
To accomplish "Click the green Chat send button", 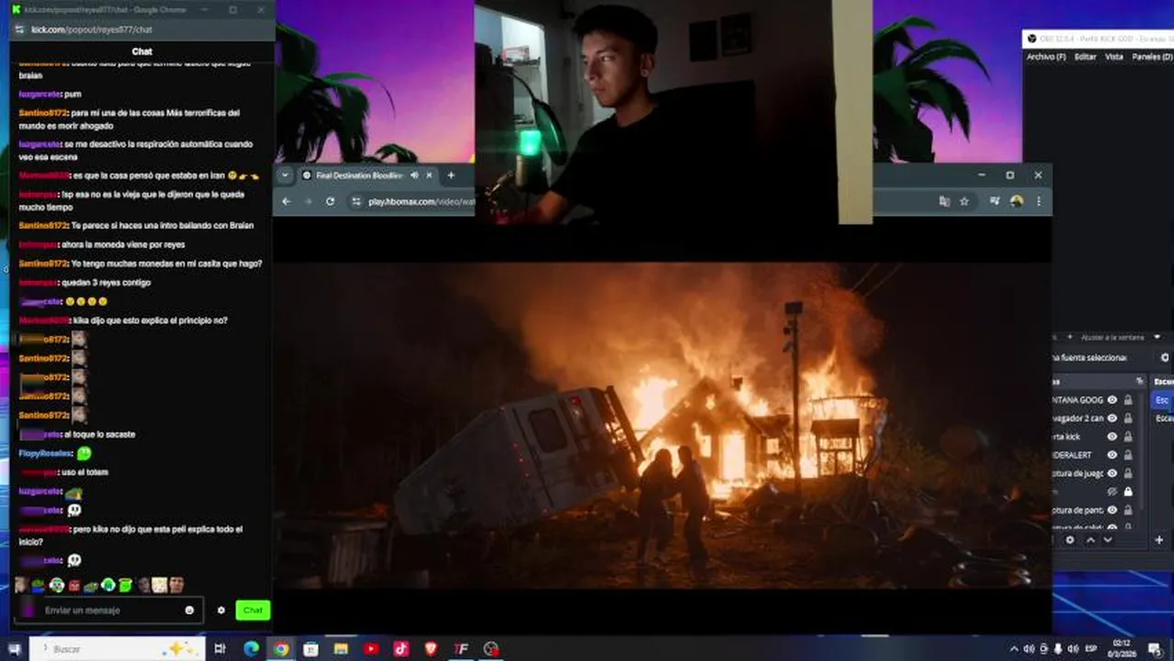I will tap(253, 610).
